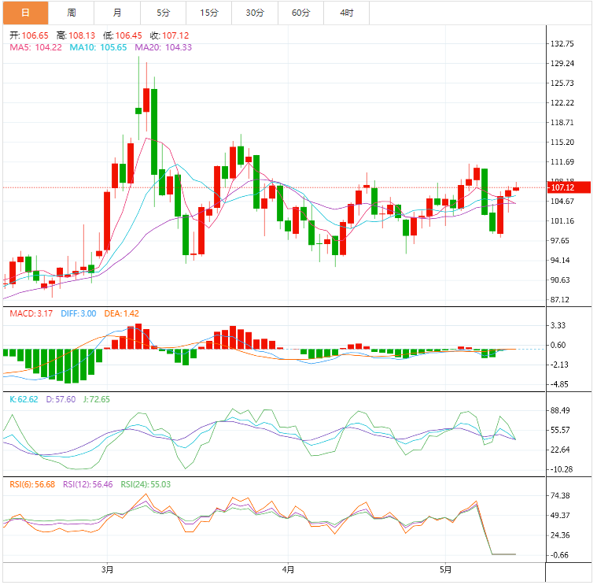Image resolution: width=597 pixels, height=585 pixels.
Task: Click the RSI(6) indicator label
Action: pyautogui.click(x=32, y=484)
